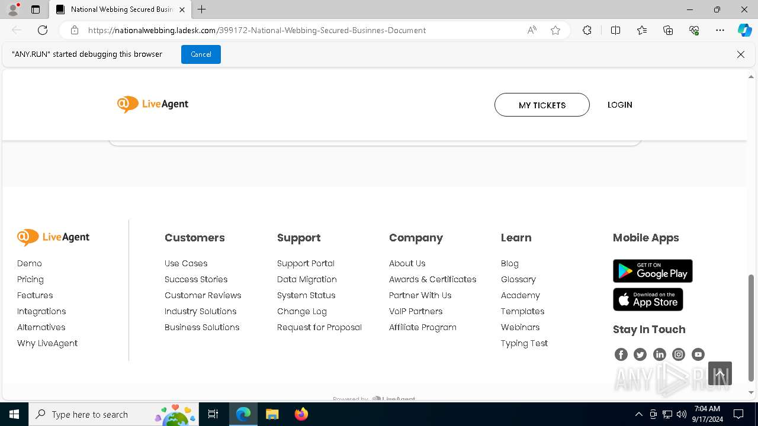The height and width of the screenshot is (426, 758).
Task: Expand hidden system tray icons
Action: click(638, 414)
